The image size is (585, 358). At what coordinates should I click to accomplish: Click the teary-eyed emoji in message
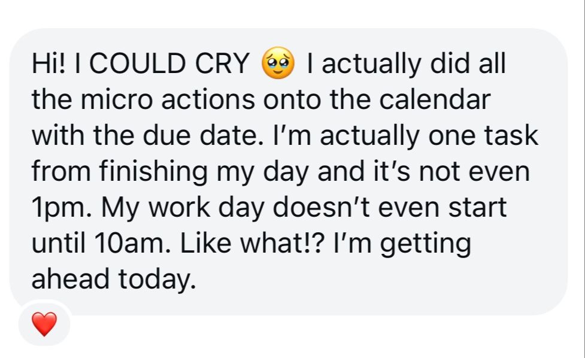pos(278,63)
